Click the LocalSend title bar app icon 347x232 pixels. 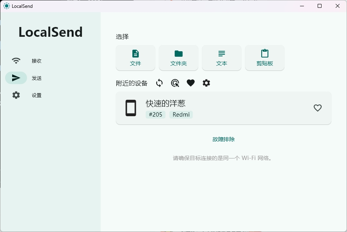7,6
